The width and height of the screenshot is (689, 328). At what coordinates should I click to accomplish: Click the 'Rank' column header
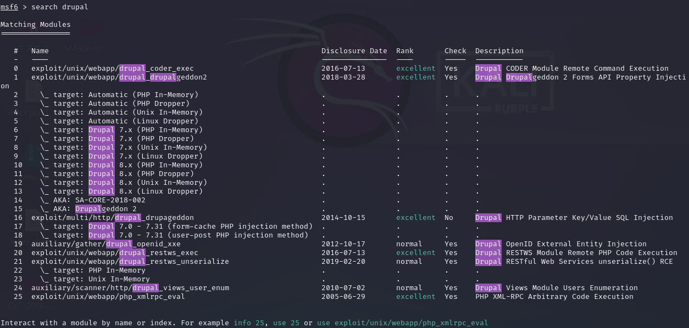(405, 51)
